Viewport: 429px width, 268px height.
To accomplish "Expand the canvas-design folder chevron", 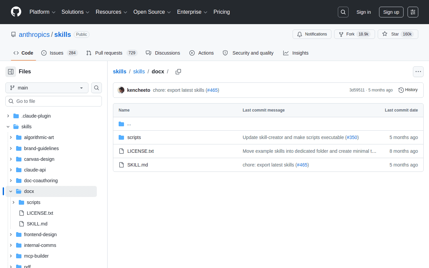I will pos(11,159).
